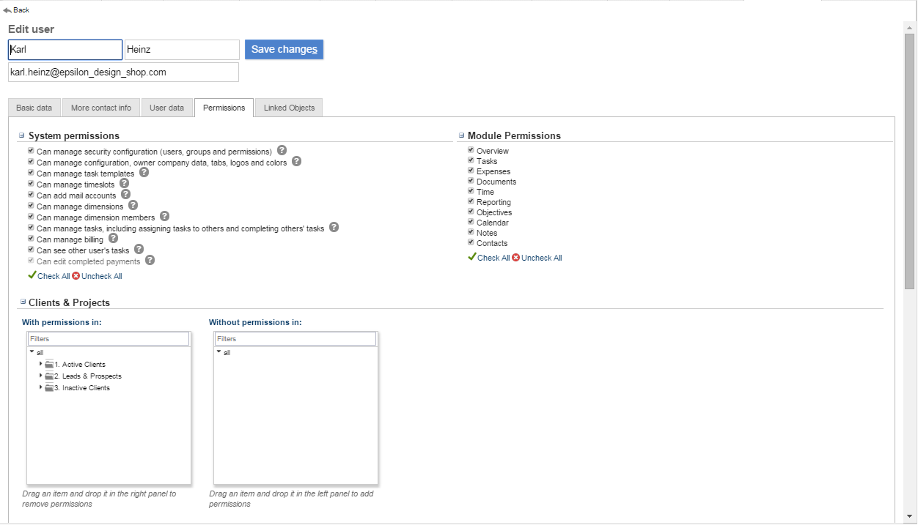Open help icon next to task templates
Screen dimensions: 918x525
pyautogui.click(x=144, y=173)
